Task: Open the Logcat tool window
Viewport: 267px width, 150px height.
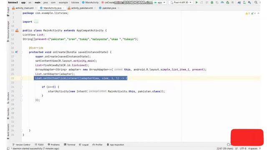Action: (x=83, y=145)
